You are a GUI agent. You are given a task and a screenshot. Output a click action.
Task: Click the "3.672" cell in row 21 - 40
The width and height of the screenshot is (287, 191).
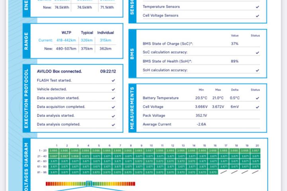85,156
